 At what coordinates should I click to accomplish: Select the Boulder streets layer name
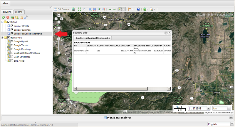[x=21, y=26]
